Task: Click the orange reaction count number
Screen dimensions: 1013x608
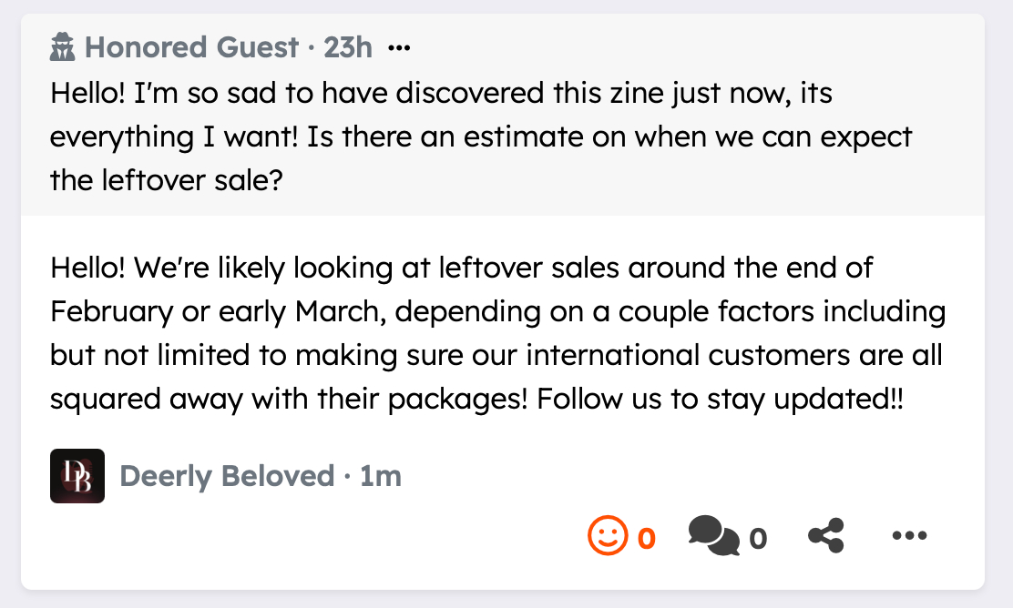Action: [x=646, y=539]
